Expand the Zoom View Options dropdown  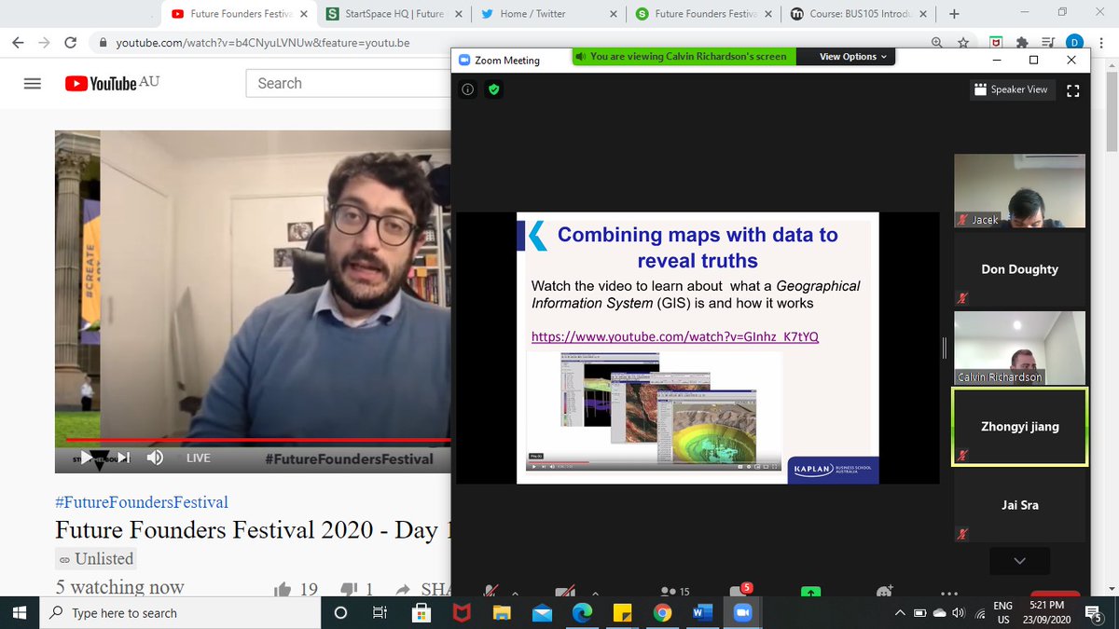click(852, 57)
